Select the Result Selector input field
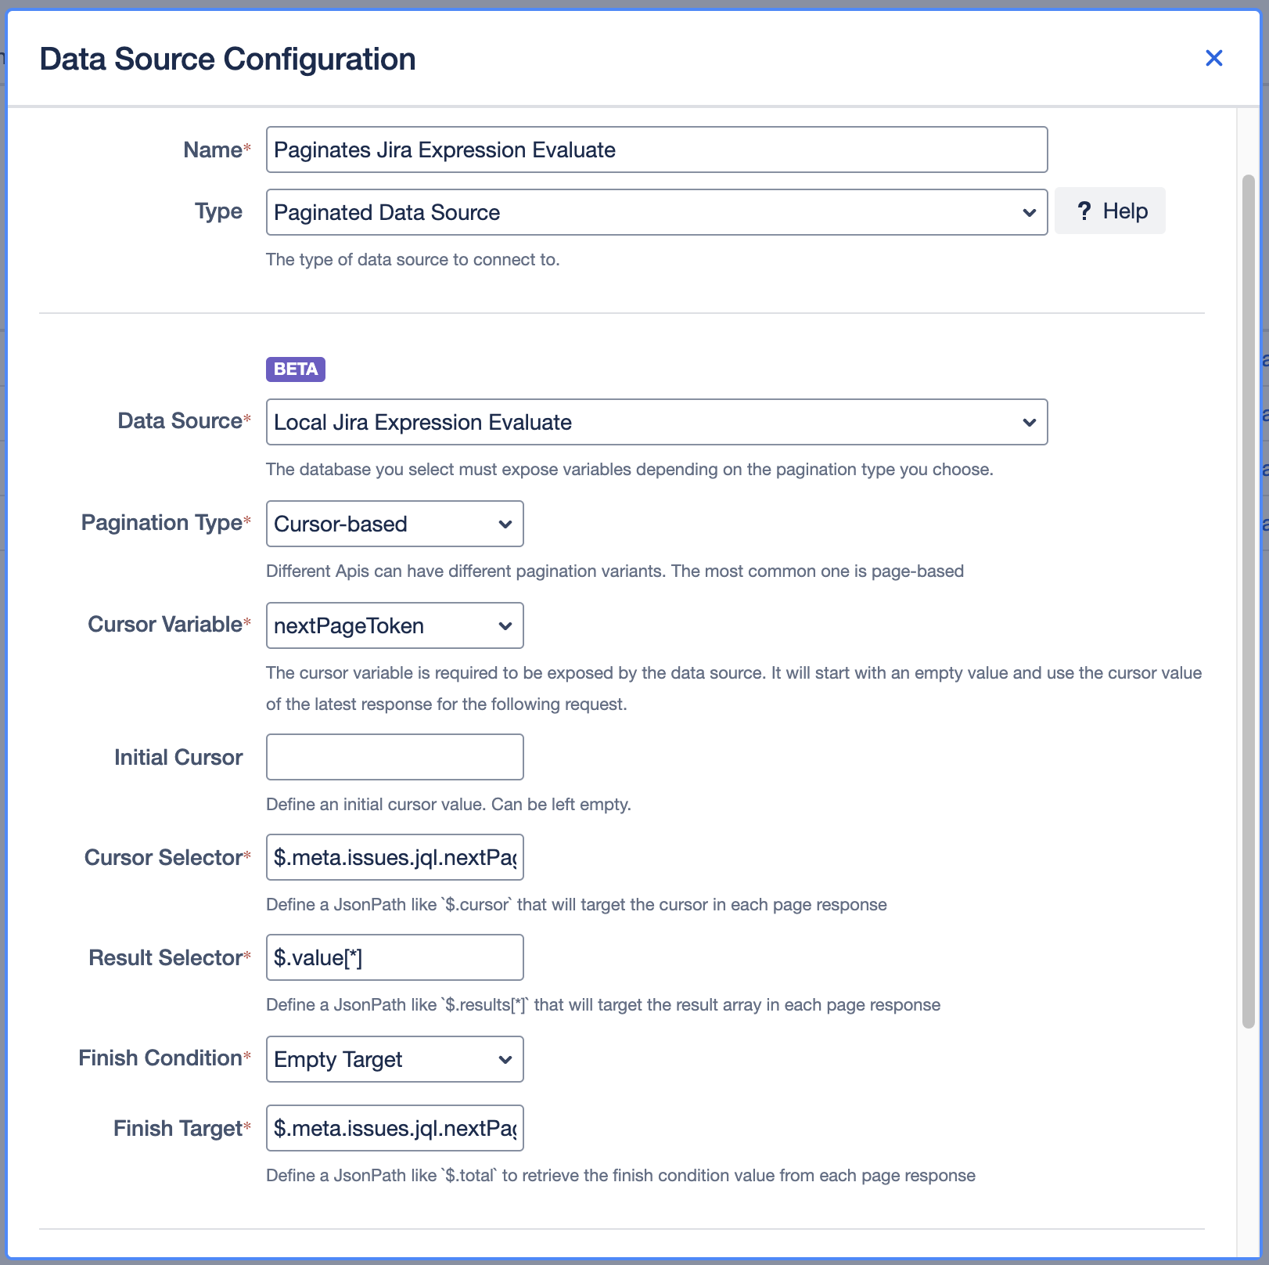Screen dimensions: 1269x1265 [x=394, y=957]
